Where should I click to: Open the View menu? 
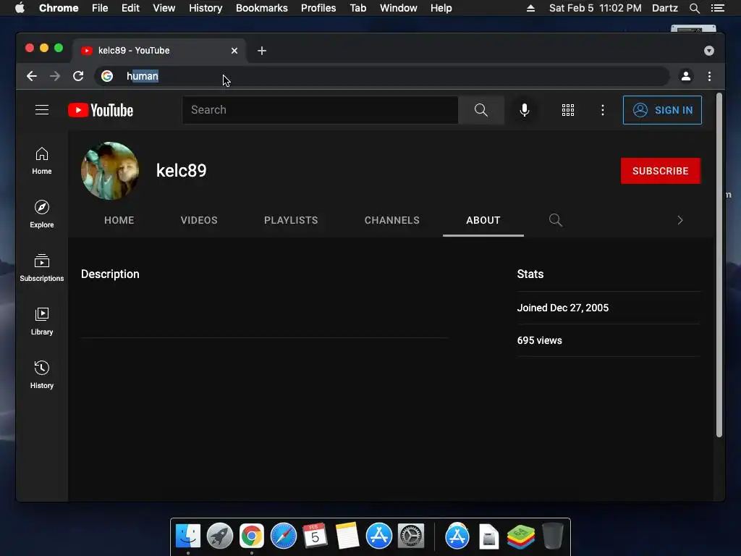(164, 8)
